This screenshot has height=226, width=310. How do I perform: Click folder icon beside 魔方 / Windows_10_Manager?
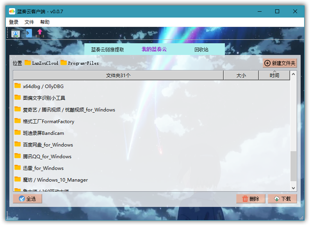click(18, 179)
